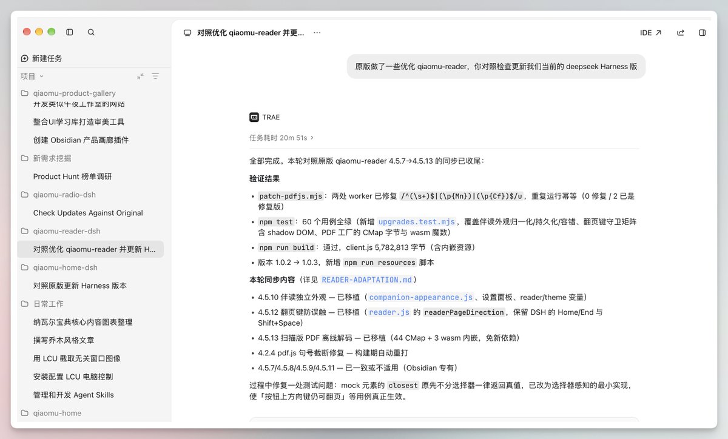Screen dimensions: 728x439
Task: Start a new task with 新建任务
Action: tap(41, 58)
